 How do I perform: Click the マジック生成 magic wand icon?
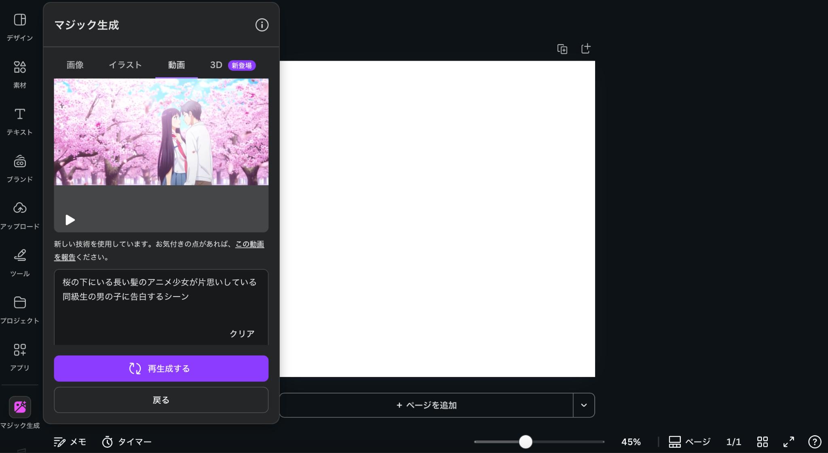(x=19, y=407)
